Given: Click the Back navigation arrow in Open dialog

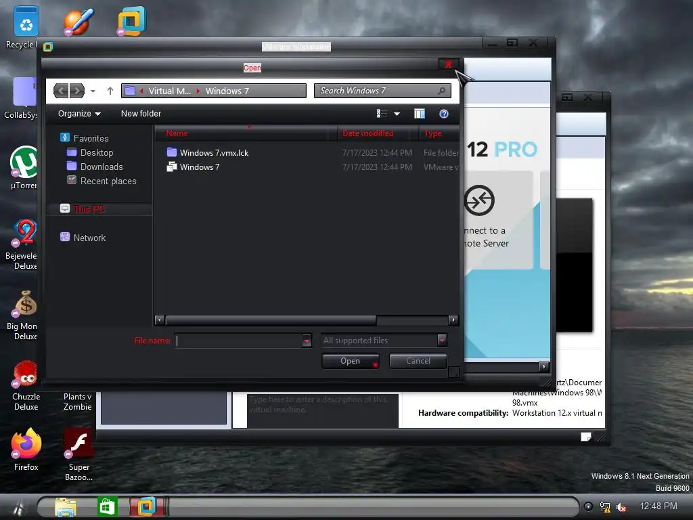Looking at the screenshot, I should [61, 91].
